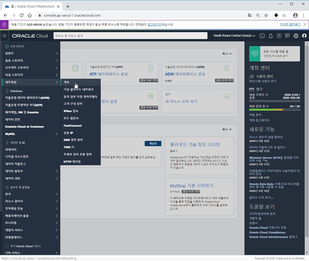Image resolution: width=309 pixels, height=261 pixels.
Task: Click the 자세히 알아보기 link
Action: [x=290, y=24]
